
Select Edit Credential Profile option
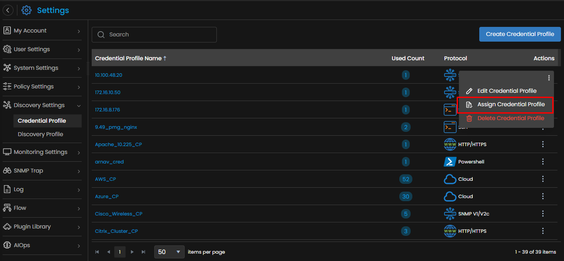click(x=505, y=91)
